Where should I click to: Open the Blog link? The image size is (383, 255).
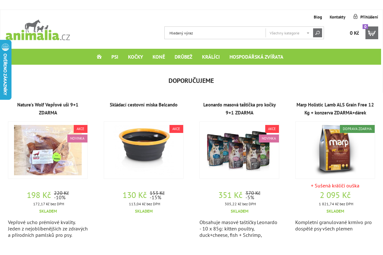pos(318,17)
